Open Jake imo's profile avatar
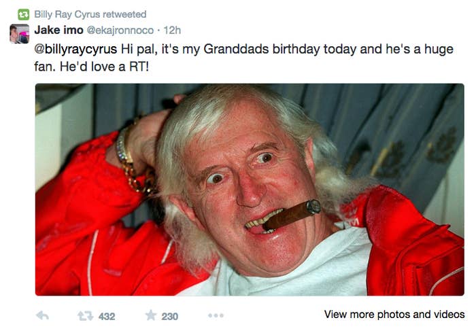The image size is (476, 333). click(x=20, y=34)
